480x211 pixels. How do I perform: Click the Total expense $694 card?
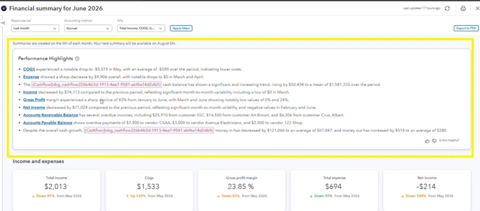tap(334, 190)
